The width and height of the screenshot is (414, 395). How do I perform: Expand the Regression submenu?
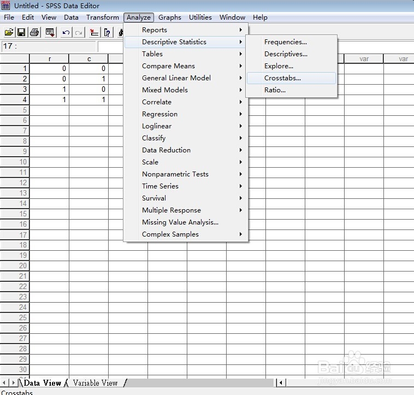point(186,114)
